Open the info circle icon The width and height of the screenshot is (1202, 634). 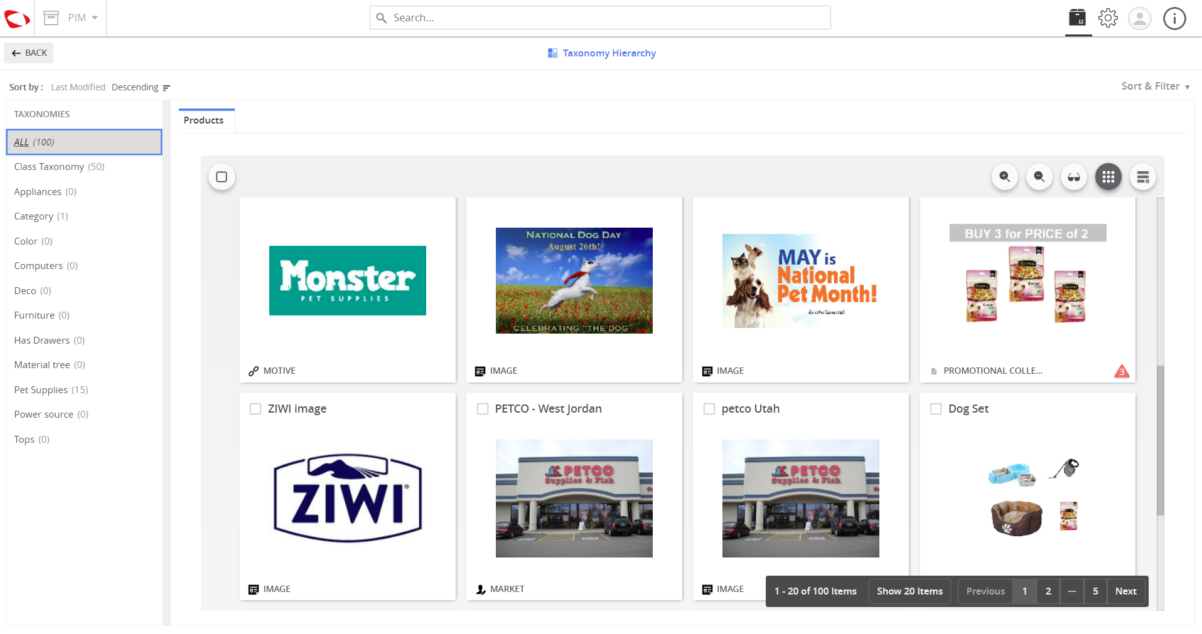[x=1174, y=18]
